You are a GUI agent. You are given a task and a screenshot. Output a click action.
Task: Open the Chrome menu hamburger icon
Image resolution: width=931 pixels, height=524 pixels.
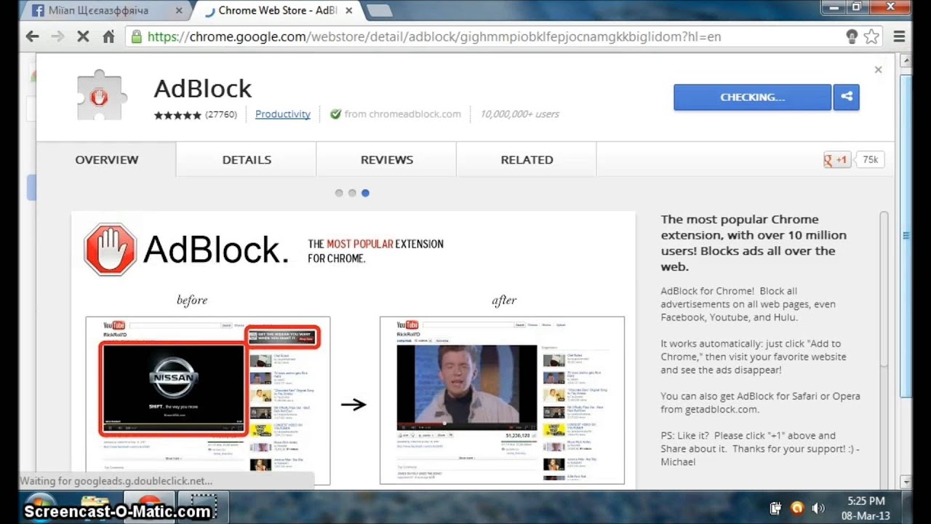coord(899,36)
